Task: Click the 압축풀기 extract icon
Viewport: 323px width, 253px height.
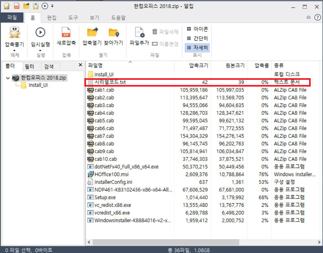Action: (15, 33)
